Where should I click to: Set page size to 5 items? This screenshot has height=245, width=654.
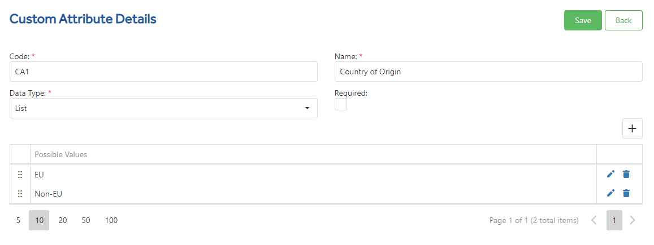pos(18,221)
